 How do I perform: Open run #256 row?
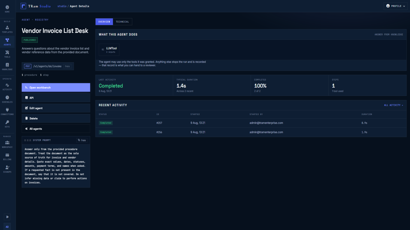[x=251, y=132]
